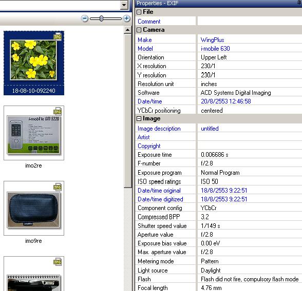Click the 'inches' resolution unit value

[209, 84]
